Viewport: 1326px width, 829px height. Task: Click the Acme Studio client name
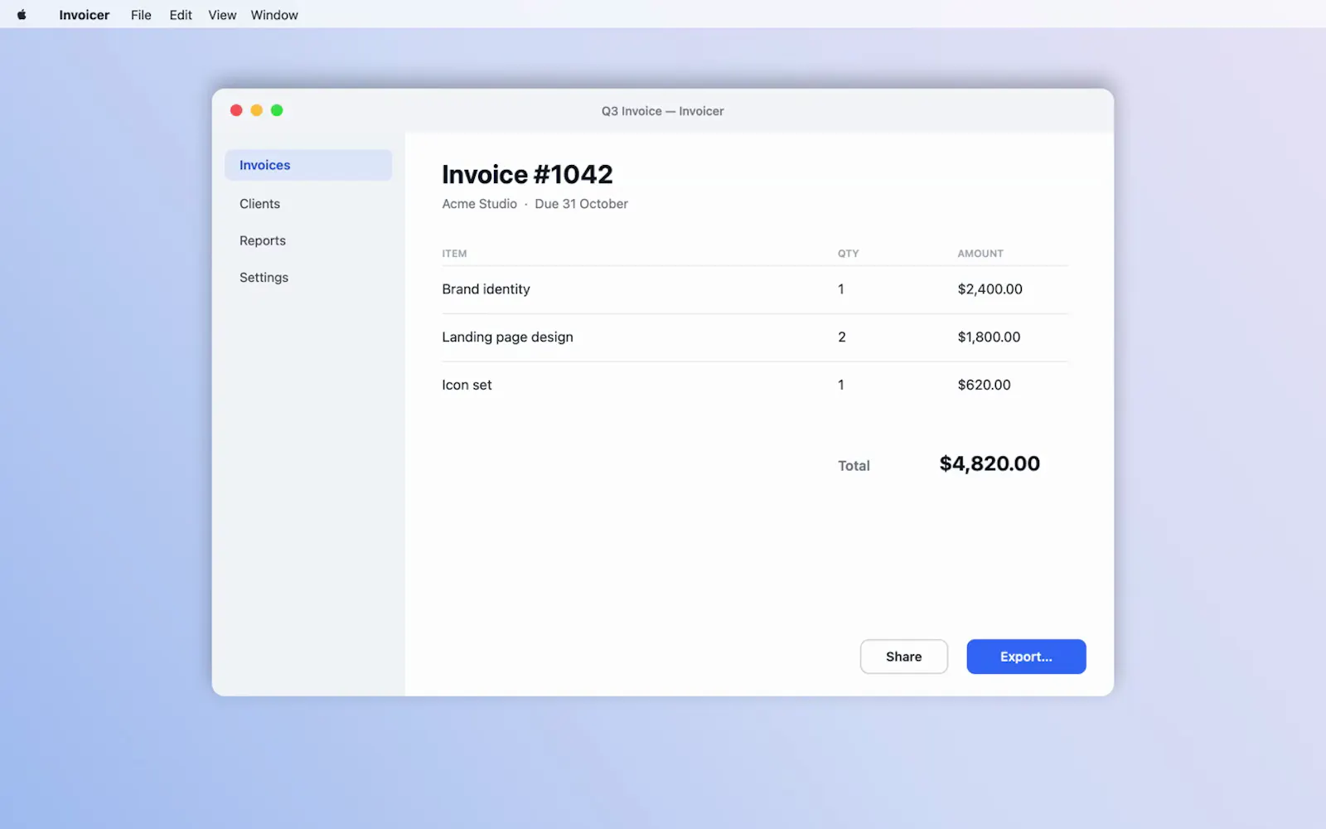click(x=479, y=204)
